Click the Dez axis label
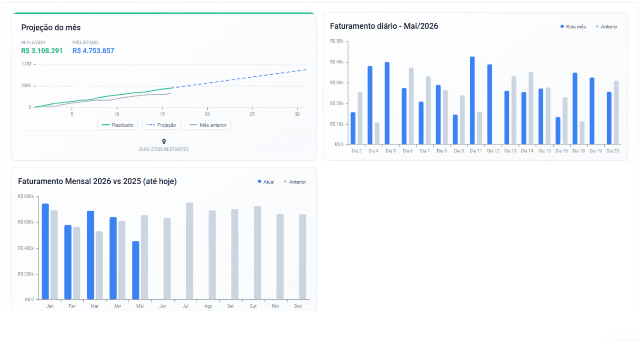The image size is (640, 342). (x=298, y=306)
